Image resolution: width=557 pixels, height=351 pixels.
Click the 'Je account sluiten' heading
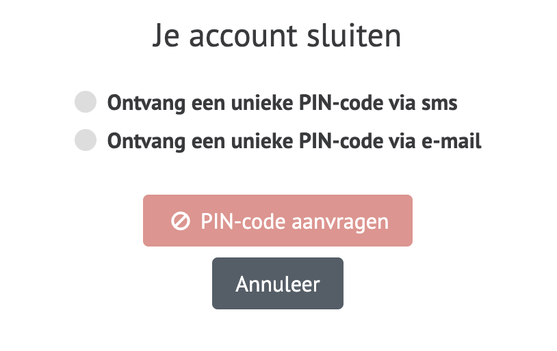[x=276, y=36]
